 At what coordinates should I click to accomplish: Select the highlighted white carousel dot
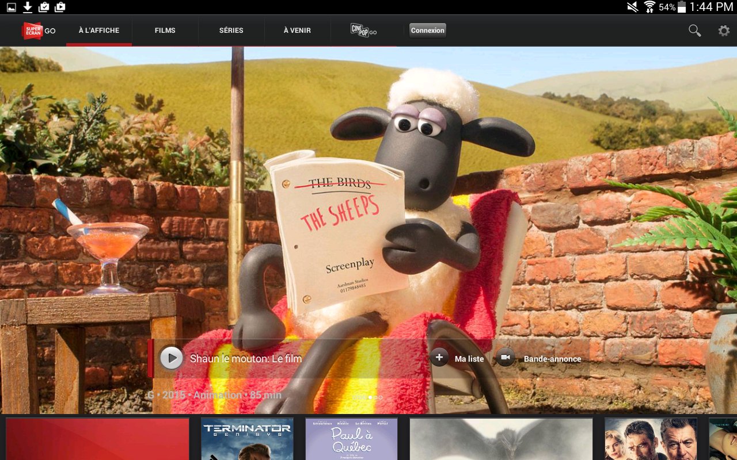[x=370, y=397]
